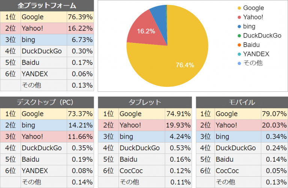288x188 pixels.
Task: Click the teal YANDEX legend dot
Action: tap(239, 54)
